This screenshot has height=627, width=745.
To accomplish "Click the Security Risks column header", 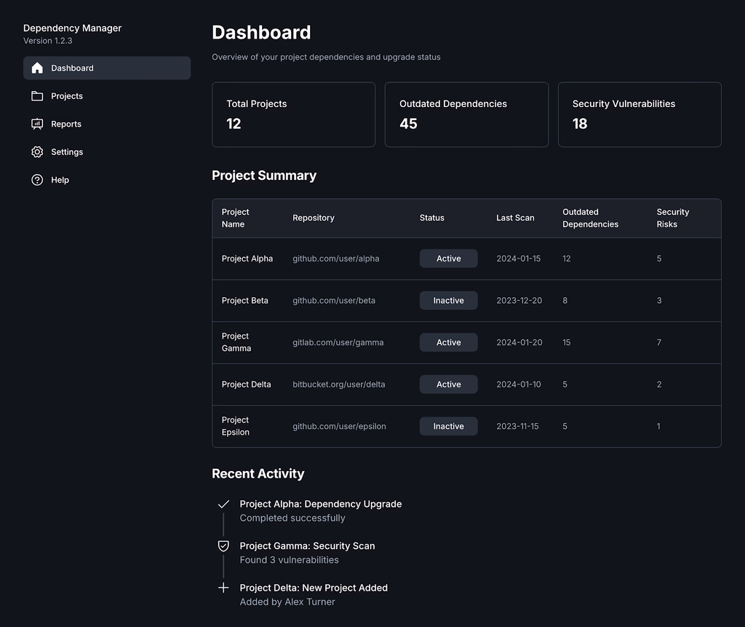I will click(673, 218).
